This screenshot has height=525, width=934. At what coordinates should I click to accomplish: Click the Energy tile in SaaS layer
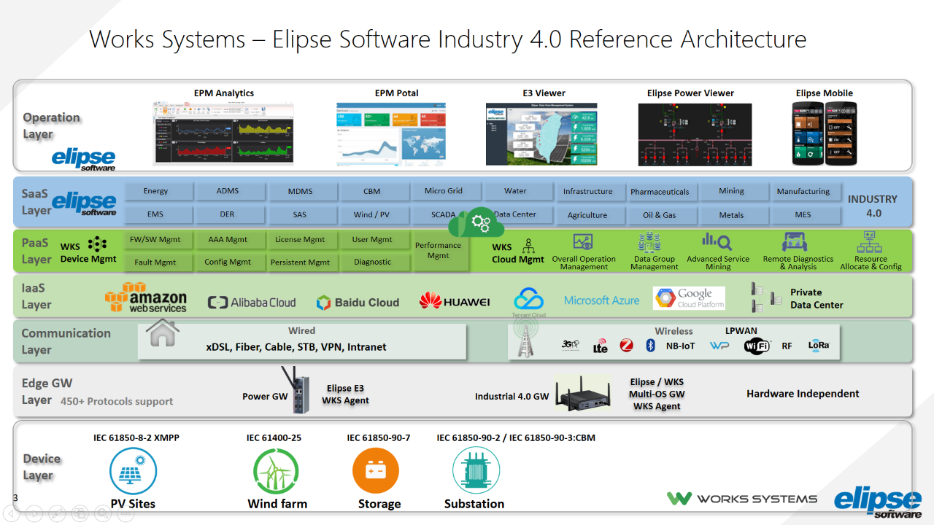[155, 192]
